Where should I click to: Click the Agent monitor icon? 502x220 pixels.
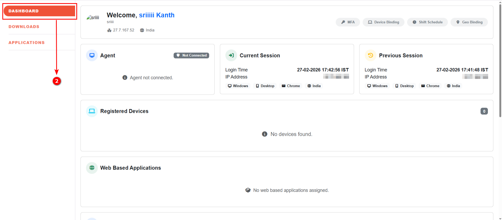point(92,55)
